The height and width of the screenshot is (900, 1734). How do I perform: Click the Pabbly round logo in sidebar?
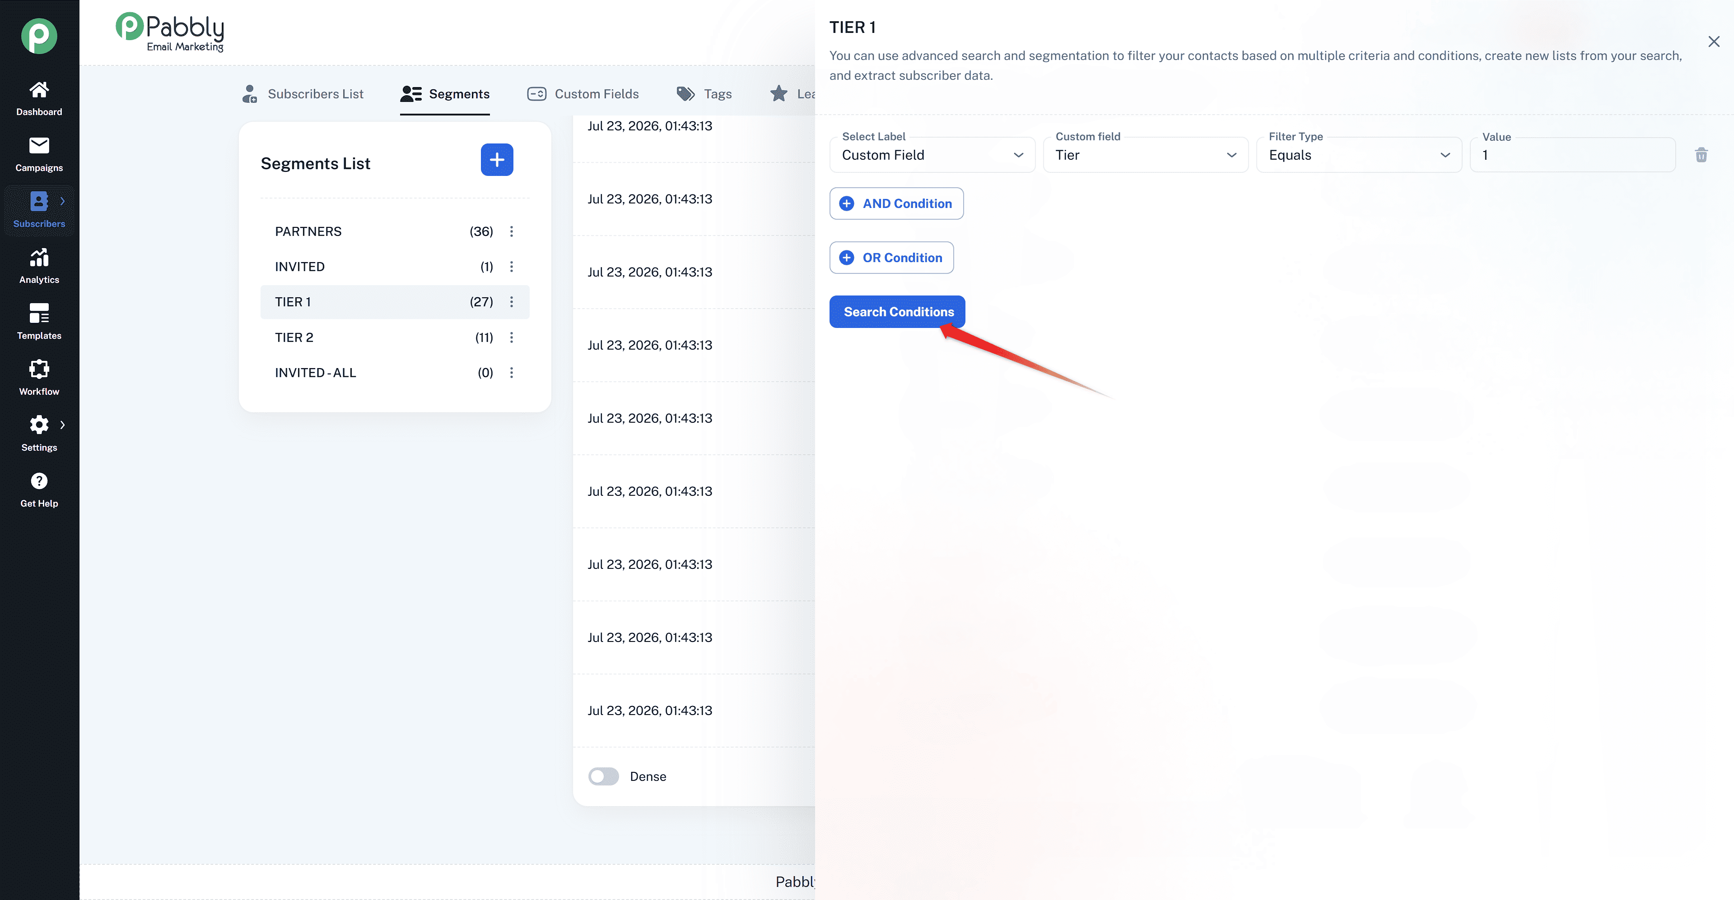[39, 36]
